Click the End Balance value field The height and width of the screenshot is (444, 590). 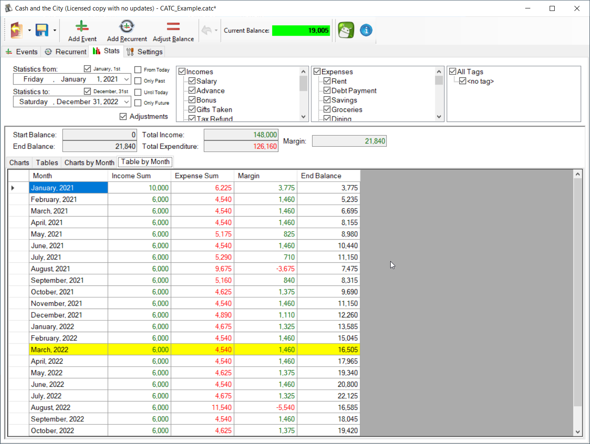pos(100,146)
